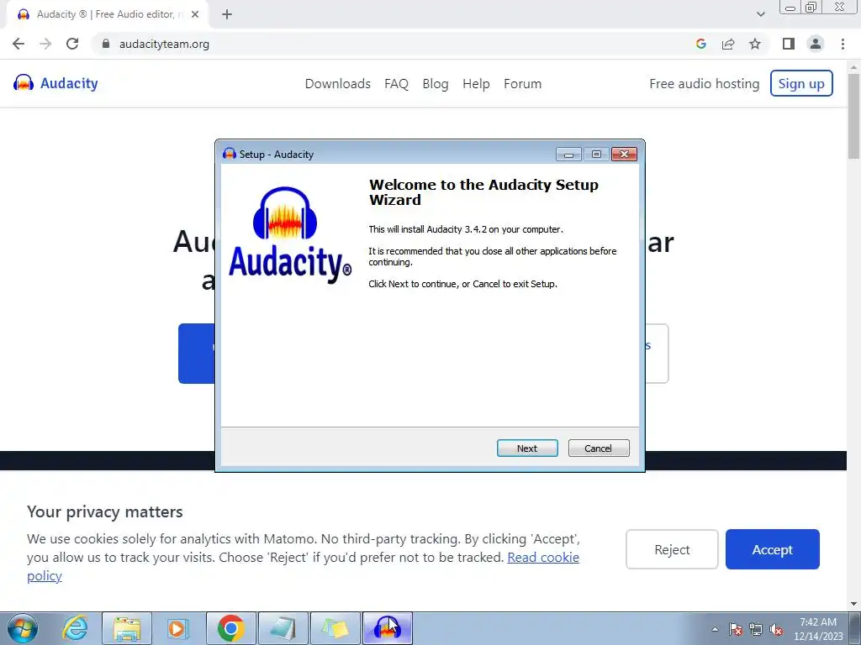Click the notepad-like taskbar icon
This screenshot has width=861, height=645.
[283, 628]
